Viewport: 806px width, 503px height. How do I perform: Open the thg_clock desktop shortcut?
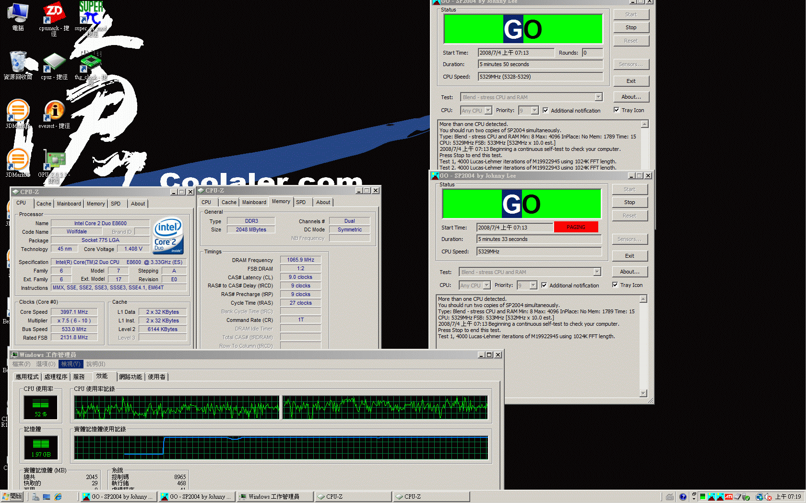coord(91,67)
